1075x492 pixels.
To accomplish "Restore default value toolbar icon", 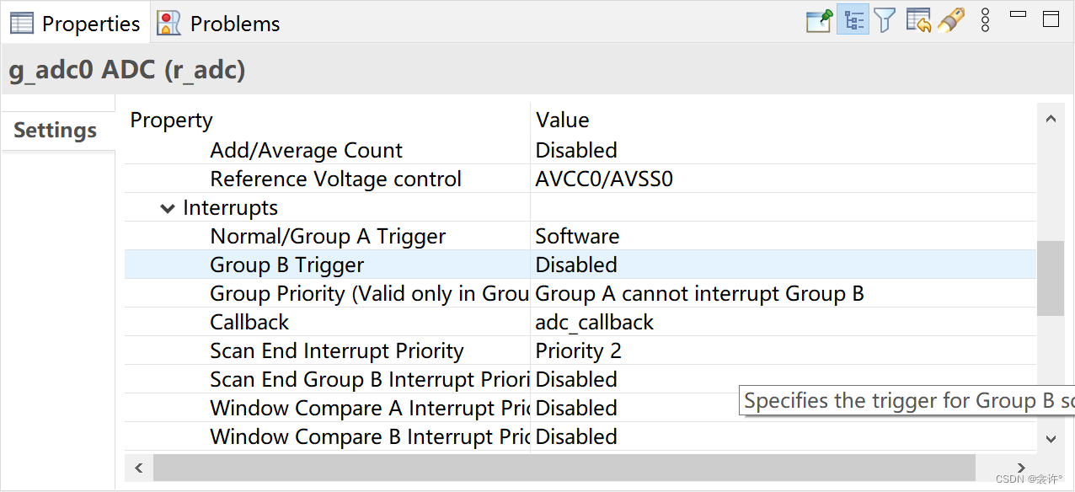I will point(918,21).
